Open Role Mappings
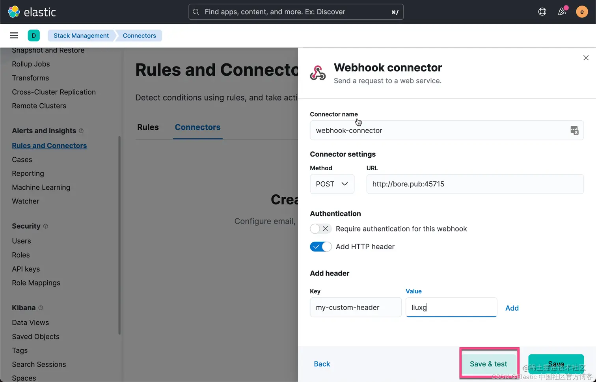The width and height of the screenshot is (596, 382). [36, 283]
